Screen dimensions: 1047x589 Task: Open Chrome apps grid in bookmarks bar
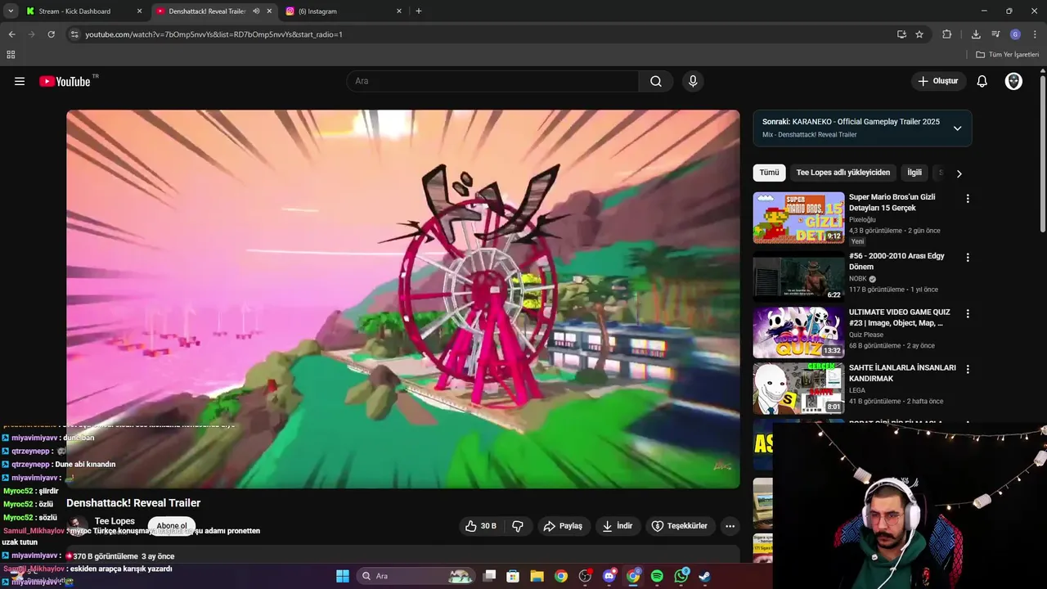click(11, 54)
